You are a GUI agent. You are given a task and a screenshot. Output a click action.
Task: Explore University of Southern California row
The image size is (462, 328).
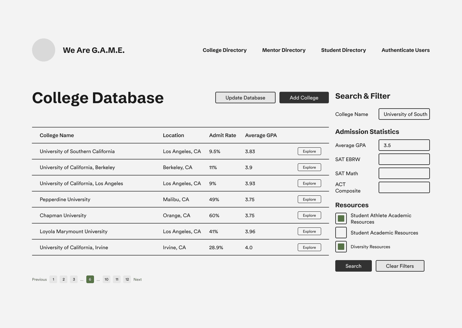309,151
